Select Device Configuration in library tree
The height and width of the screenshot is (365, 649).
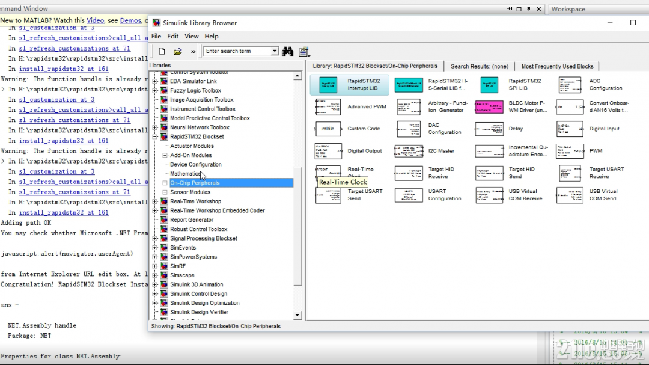click(196, 165)
